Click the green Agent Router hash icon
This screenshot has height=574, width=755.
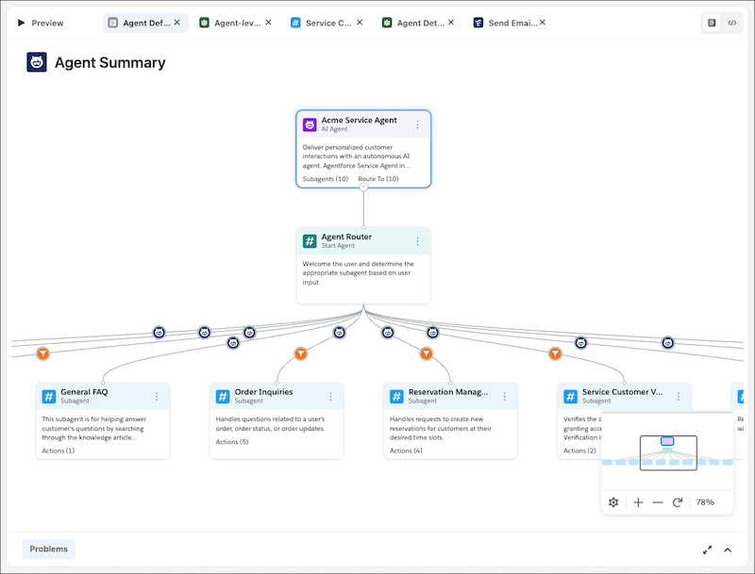tap(310, 241)
